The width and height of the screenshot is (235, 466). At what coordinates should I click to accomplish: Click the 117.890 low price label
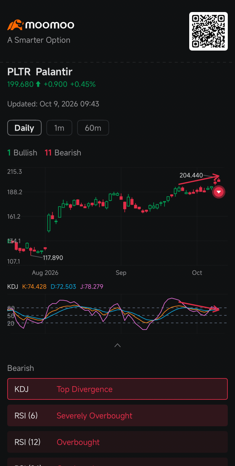click(x=53, y=258)
